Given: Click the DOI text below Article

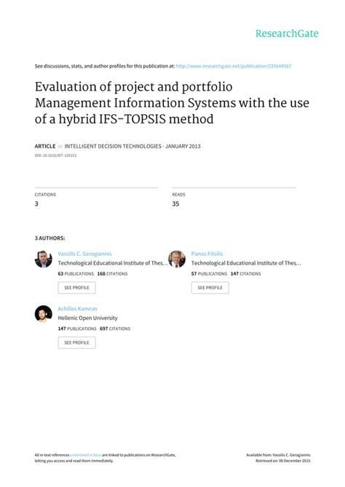Looking at the screenshot, I should tap(55, 156).
